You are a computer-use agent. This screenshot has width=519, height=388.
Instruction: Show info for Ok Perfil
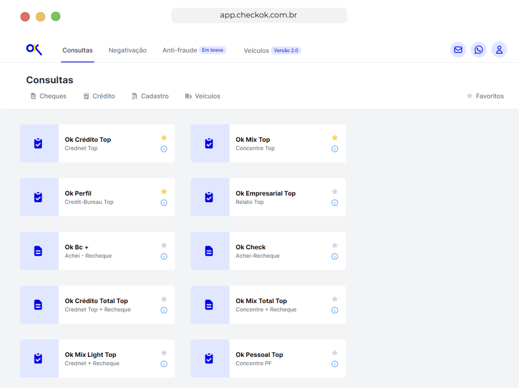[x=164, y=203]
